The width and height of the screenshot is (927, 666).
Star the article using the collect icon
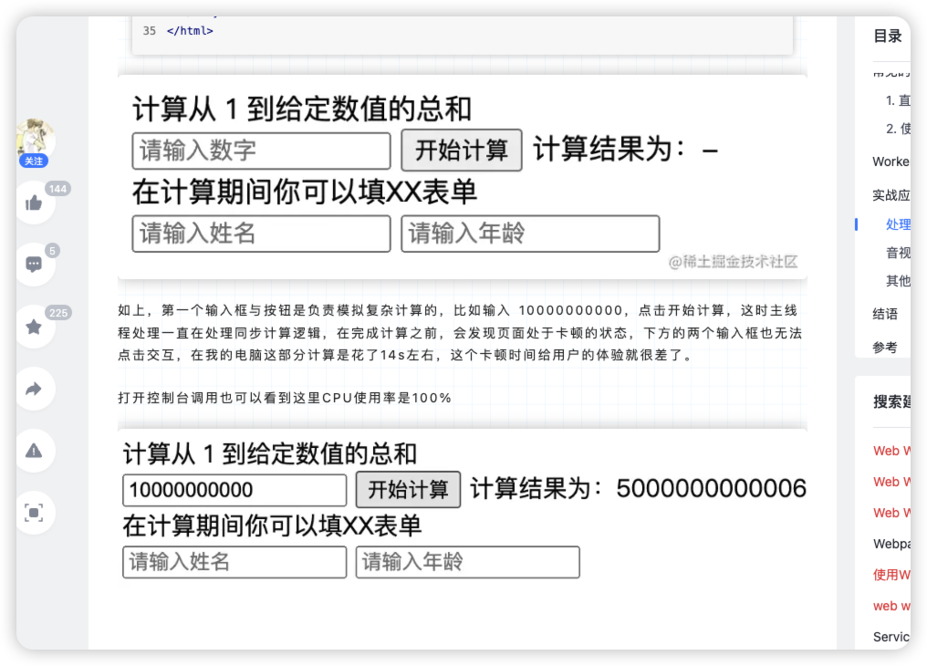tap(35, 327)
